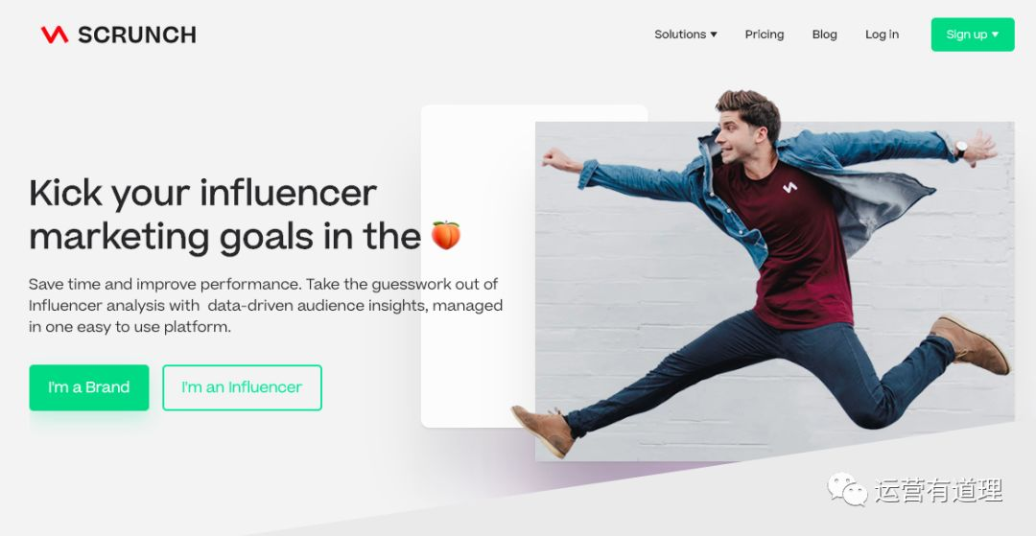This screenshot has height=536, width=1036.
Task: Click the red Scrunch logo mark
Action: click(x=54, y=35)
